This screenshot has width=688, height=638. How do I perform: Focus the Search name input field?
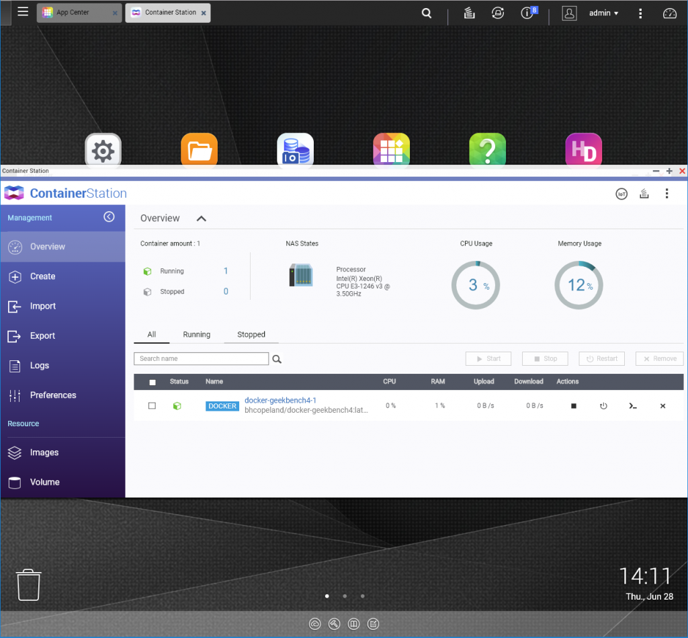coord(202,359)
